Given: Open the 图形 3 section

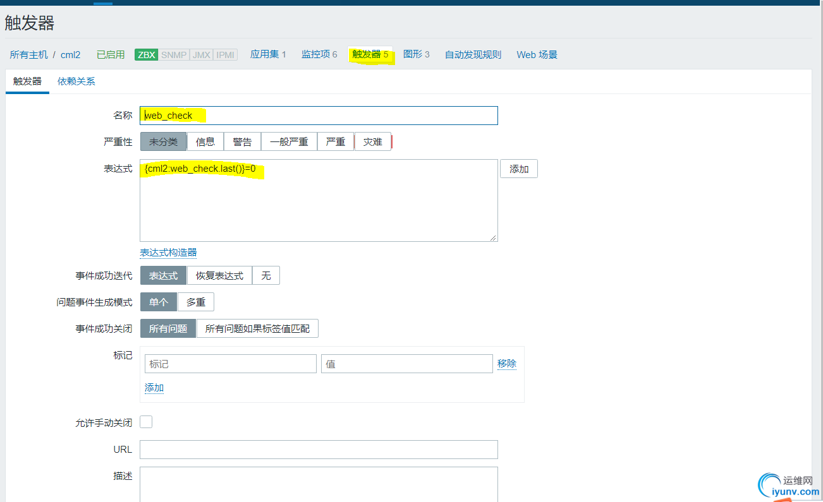Looking at the screenshot, I should 416,54.
